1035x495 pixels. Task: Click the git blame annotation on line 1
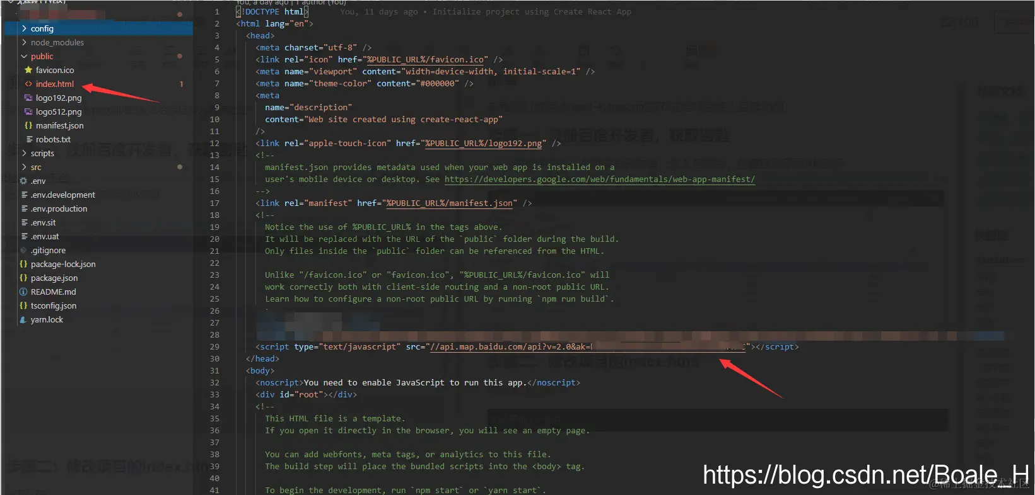point(485,11)
